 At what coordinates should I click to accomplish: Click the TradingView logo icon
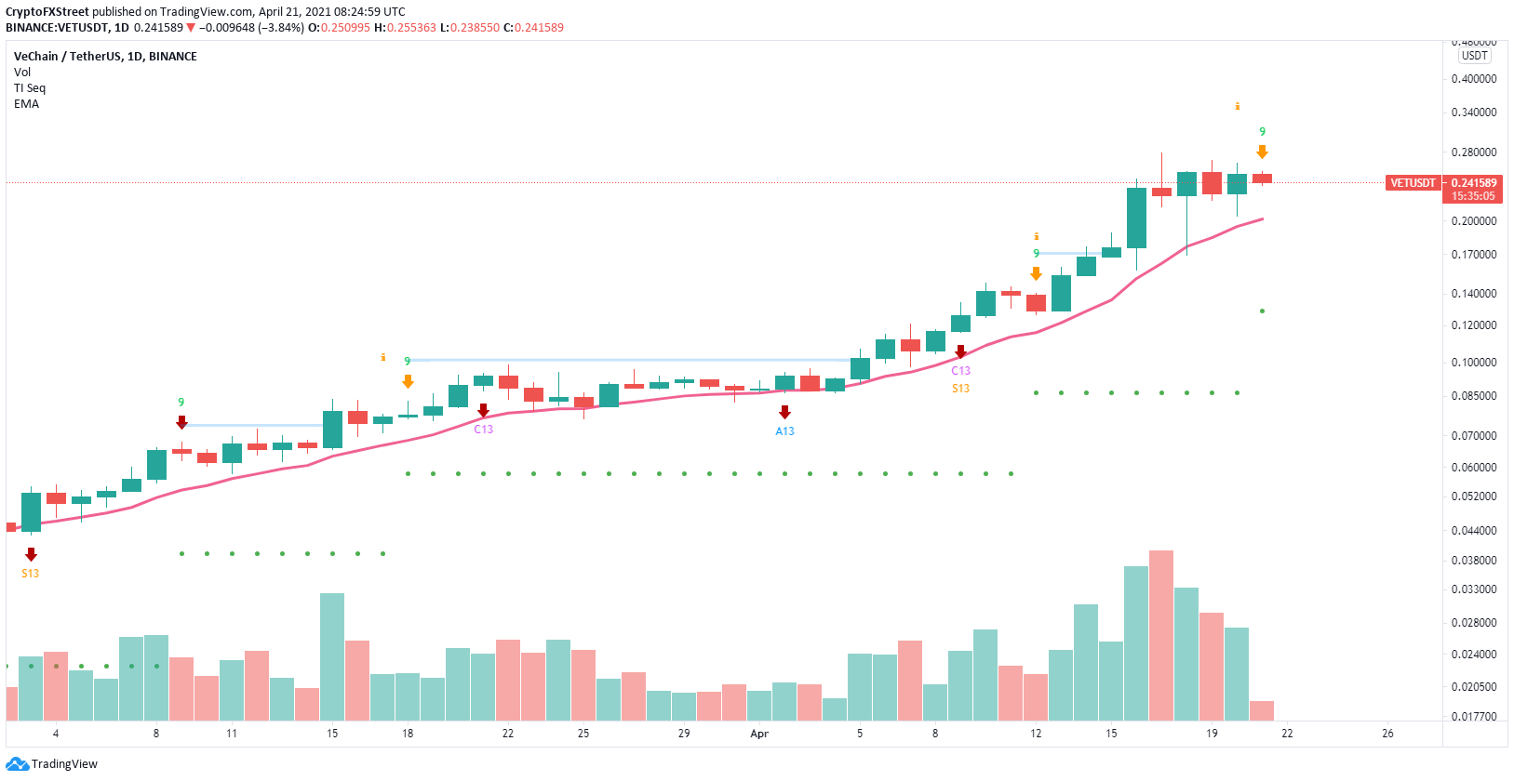click(x=17, y=764)
